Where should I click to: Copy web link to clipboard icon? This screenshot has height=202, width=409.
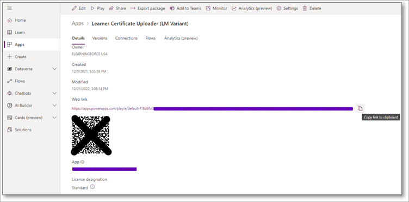[x=360, y=108]
